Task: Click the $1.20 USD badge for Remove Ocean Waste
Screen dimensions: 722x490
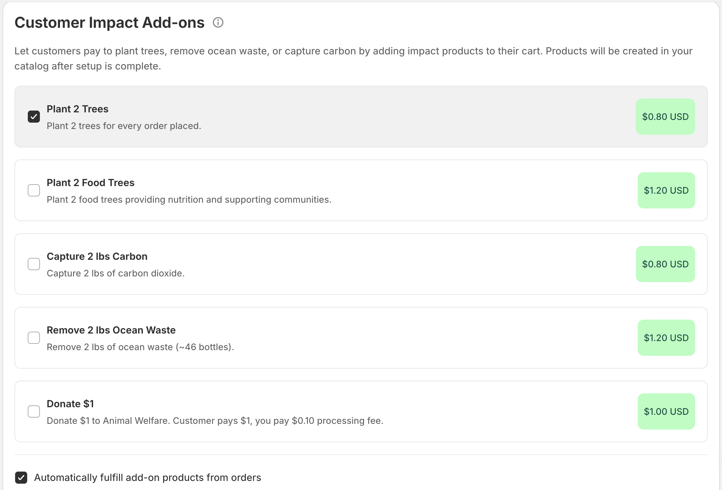Action: click(x=666, y=338)
